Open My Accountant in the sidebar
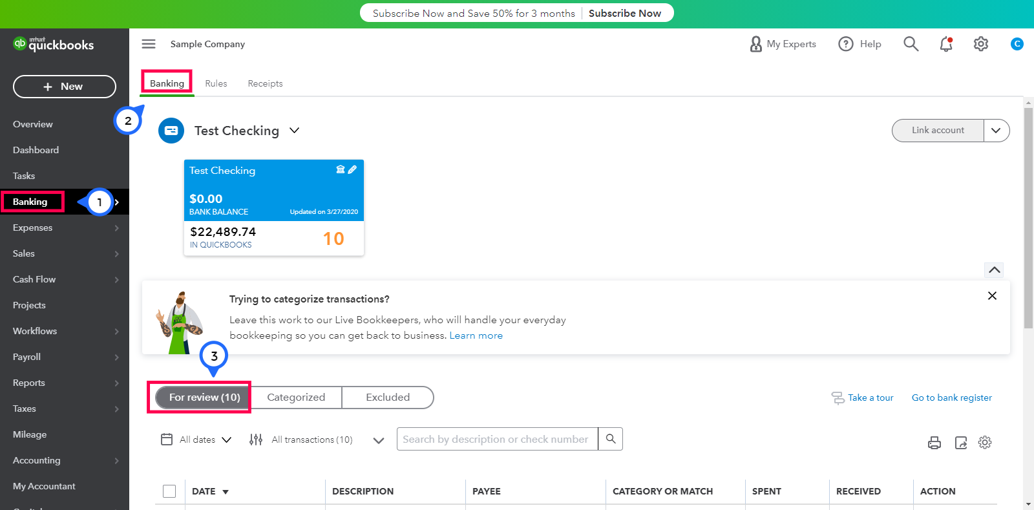This screenshot has width=1034, height=510. pos(44,486)
